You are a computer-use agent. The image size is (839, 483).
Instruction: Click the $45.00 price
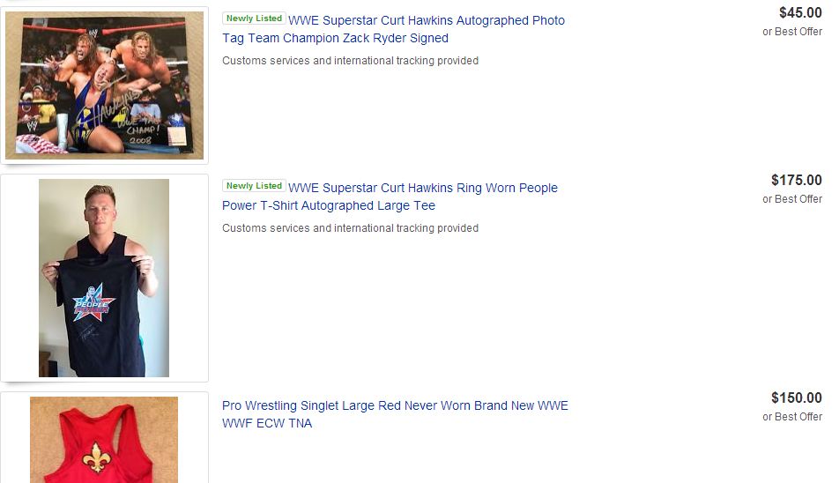coord(800,12)
